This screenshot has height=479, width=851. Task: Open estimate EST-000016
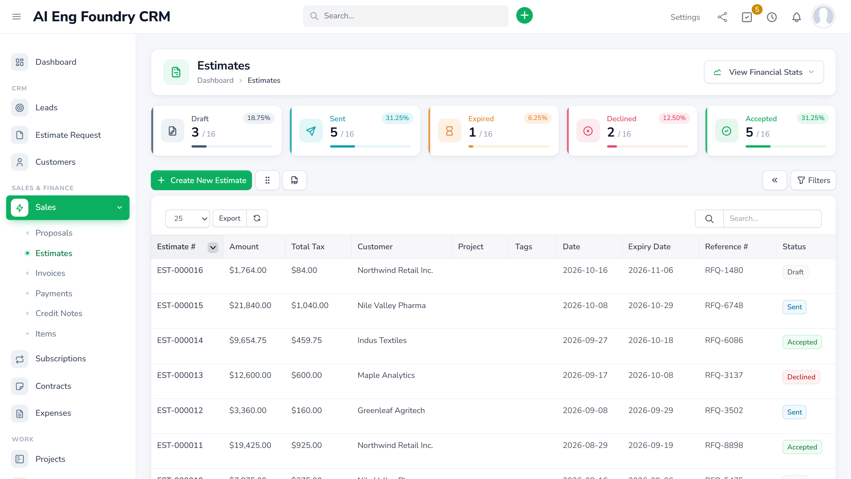point(180,270)
